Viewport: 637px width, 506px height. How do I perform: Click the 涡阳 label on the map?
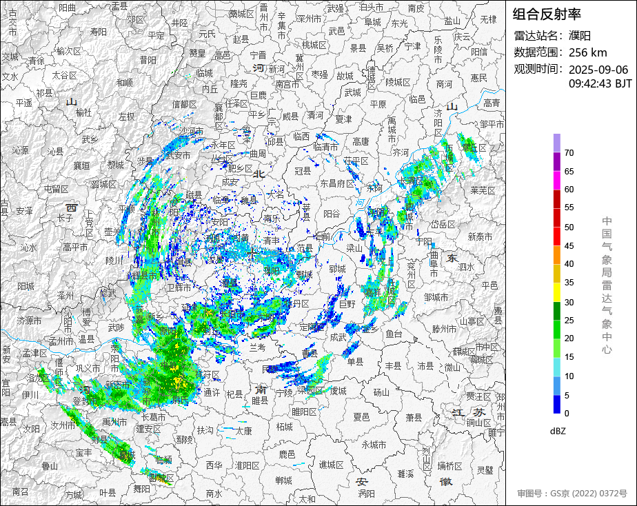tap(366, 494)
